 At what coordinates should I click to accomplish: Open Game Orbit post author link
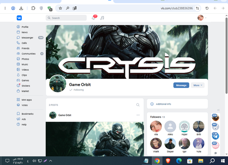(65, 115)
